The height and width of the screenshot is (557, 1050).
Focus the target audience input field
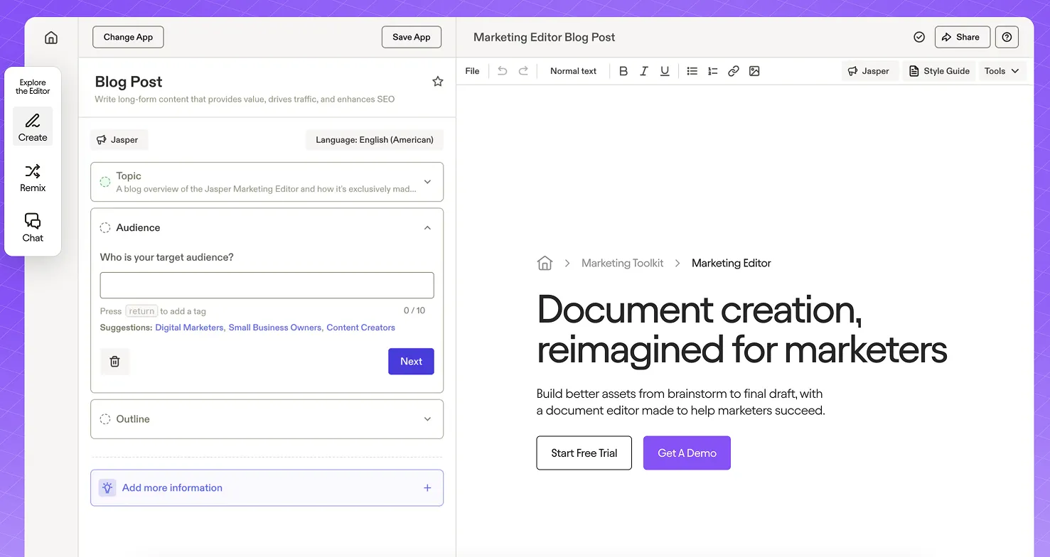(x=267, y=285)
